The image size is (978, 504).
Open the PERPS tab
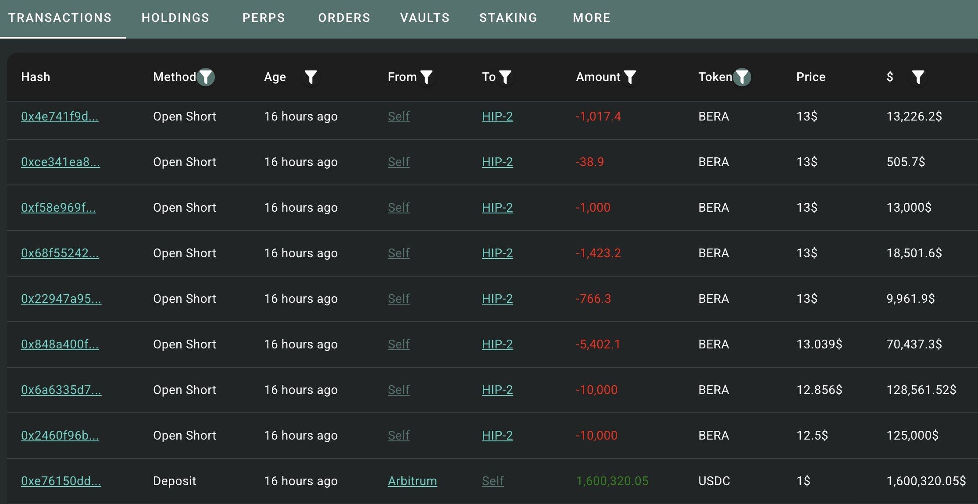[264, 18]
